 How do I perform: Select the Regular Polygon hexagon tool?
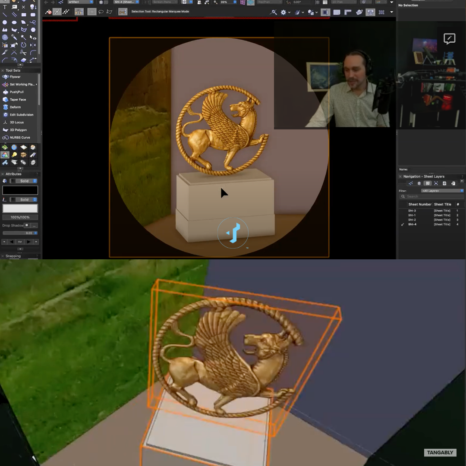coord(33,30)
